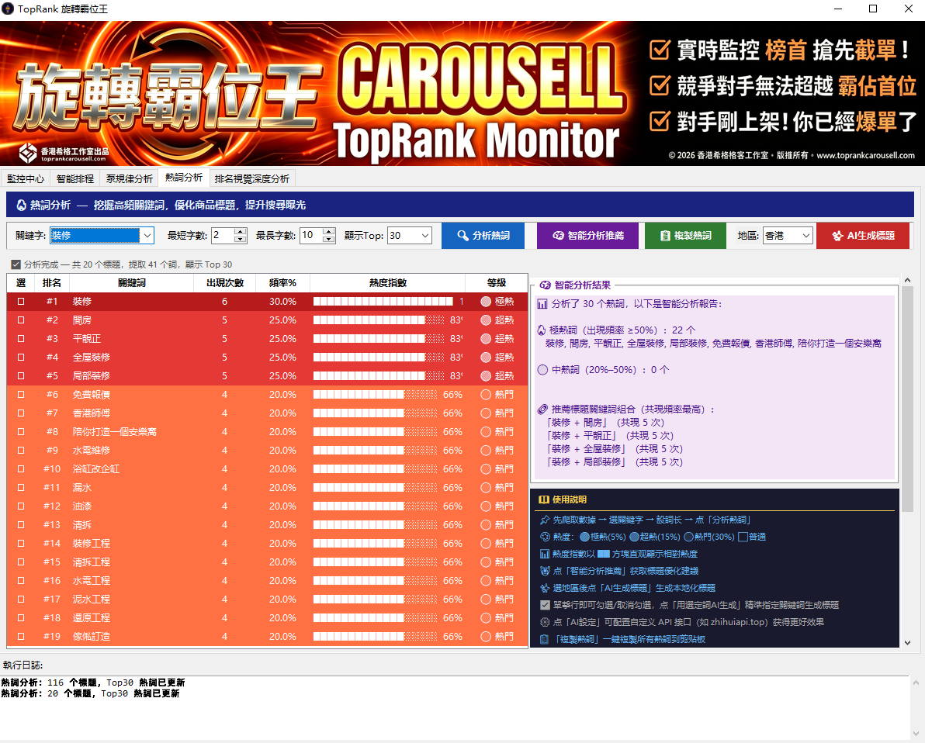Click the 分析熱詞 button
This screenshot has height=743, width=925.
coord(483,235)
